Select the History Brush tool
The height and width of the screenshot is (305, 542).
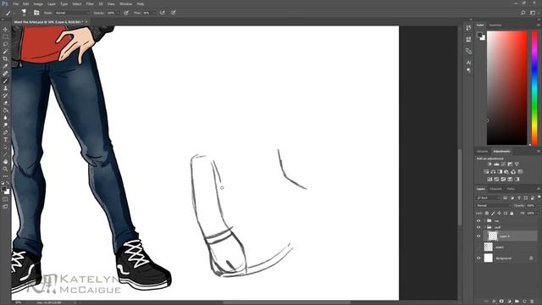(5, 96)
